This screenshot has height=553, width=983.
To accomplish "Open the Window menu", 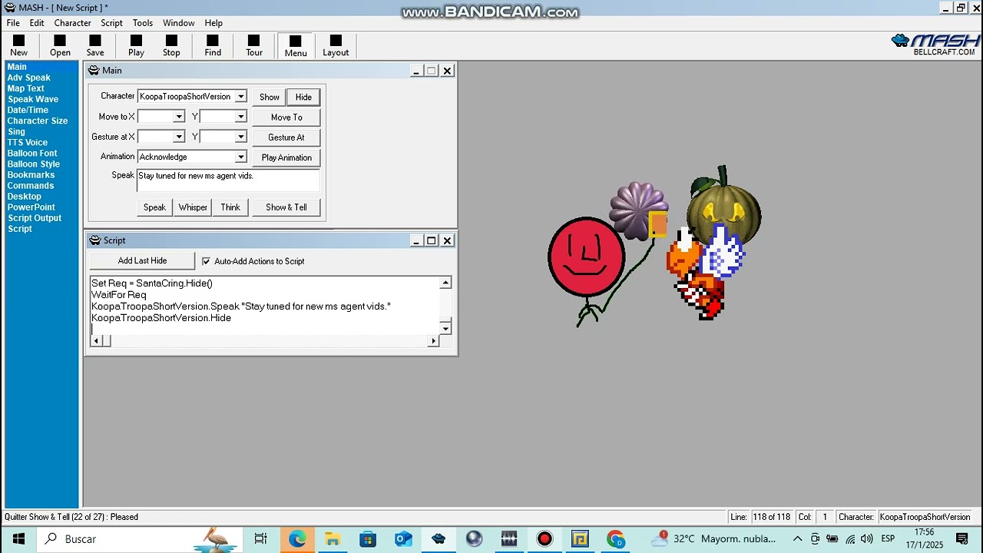I will [x=178, y=23].
